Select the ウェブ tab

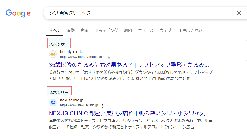click(x=165, y=30)
